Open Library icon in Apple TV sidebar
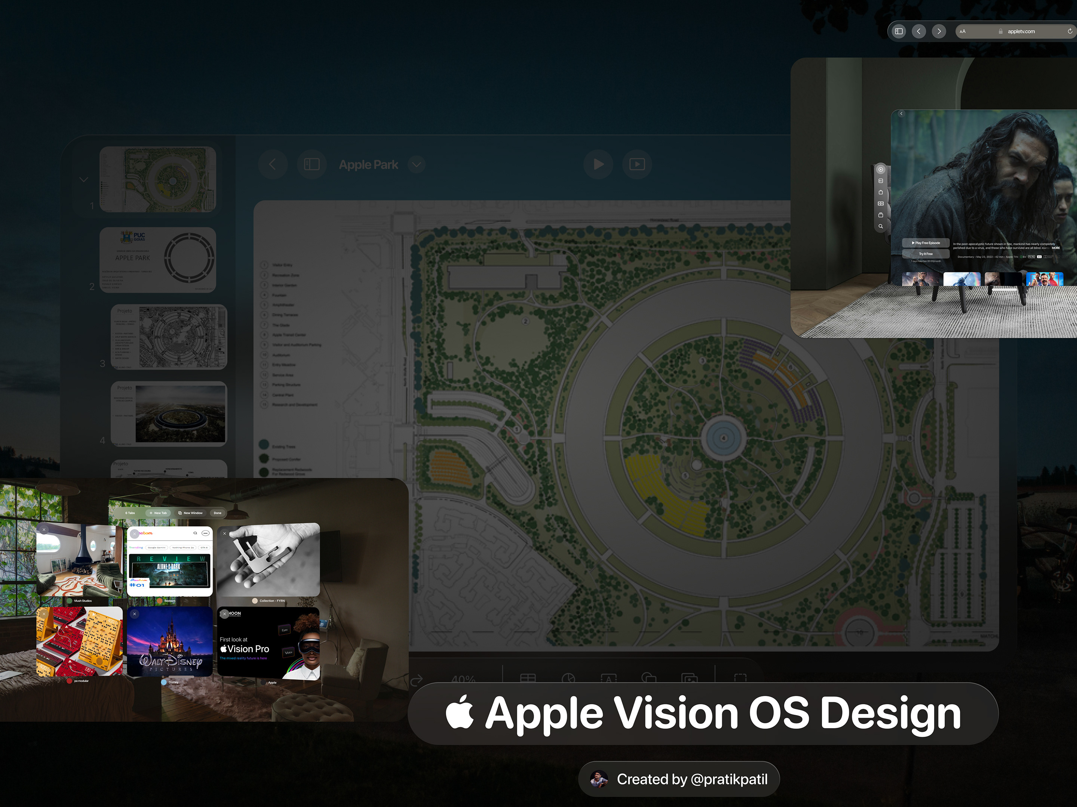 coord(880,214)
